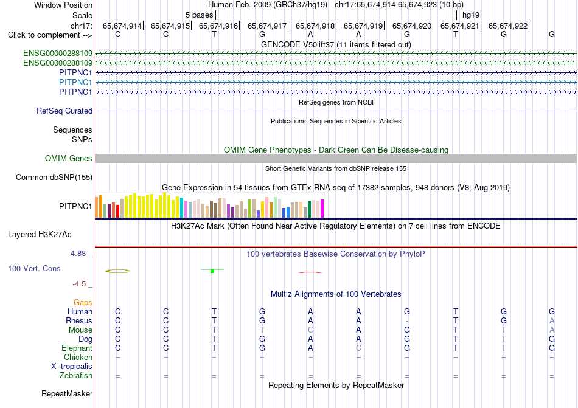Click the Scale label at left
The width and height of the screenshot is (578, 408).
pos(82,15)
